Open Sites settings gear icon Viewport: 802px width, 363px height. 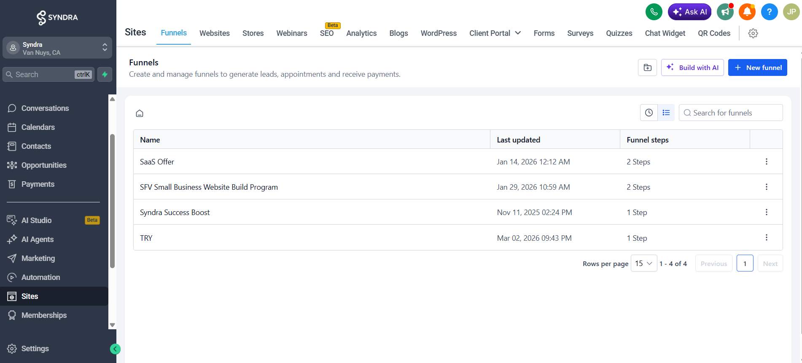click(x=753, y=33)
